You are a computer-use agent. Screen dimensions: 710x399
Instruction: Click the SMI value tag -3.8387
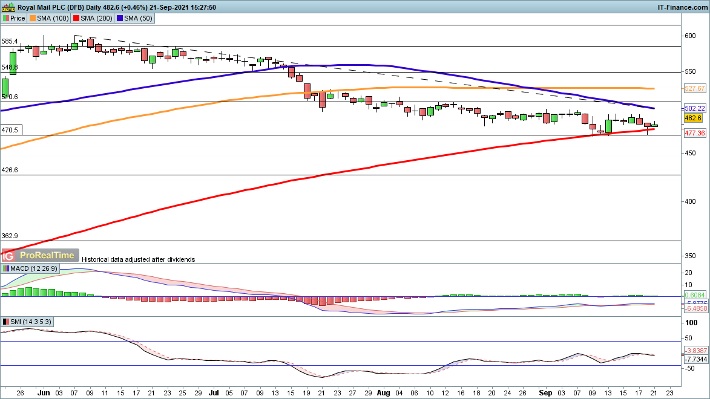click(696, 351)
